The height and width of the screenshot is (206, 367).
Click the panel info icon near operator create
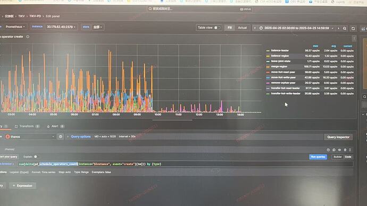coord(28,37)
